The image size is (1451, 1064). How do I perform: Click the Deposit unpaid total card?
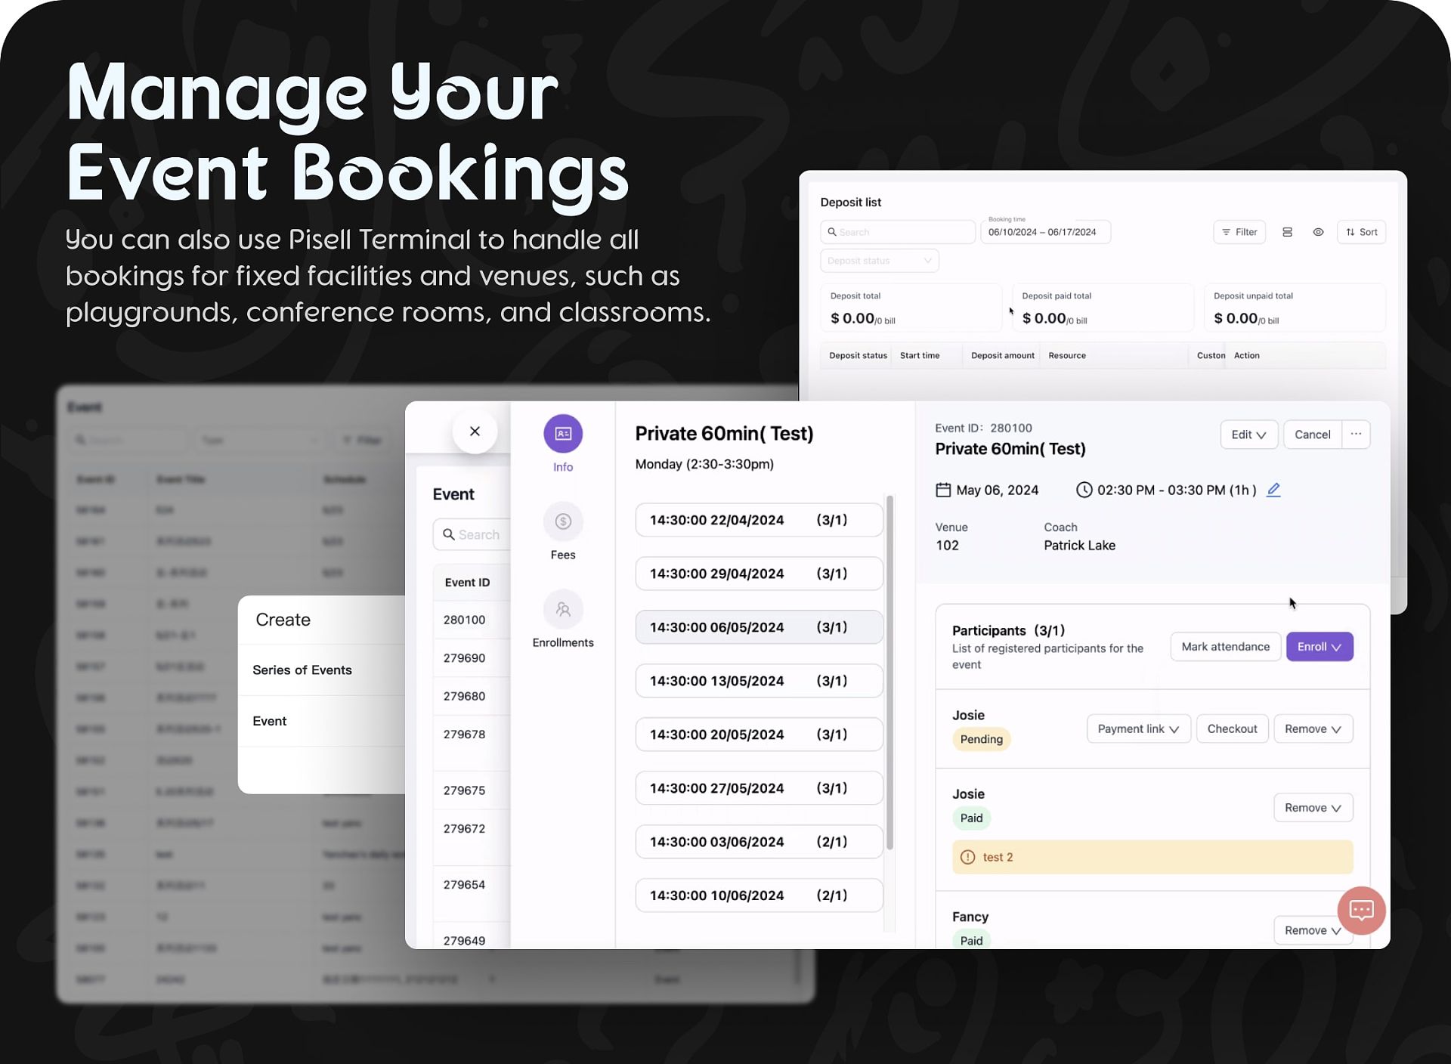pos(1295,308)
